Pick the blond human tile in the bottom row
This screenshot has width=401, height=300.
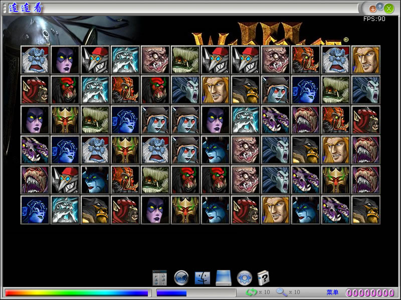pos(275,210)
